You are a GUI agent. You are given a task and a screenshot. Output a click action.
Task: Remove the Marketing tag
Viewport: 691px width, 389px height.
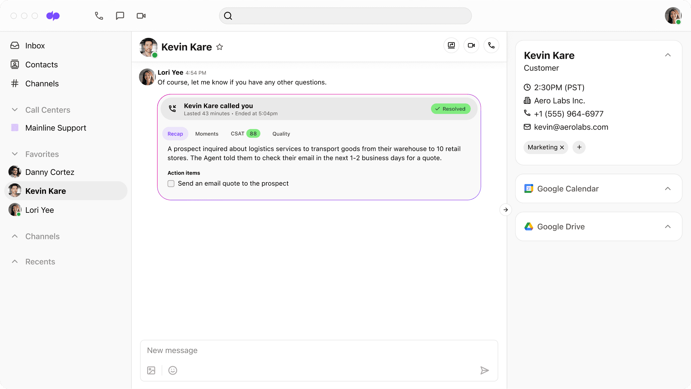click(x=562, y=147)
